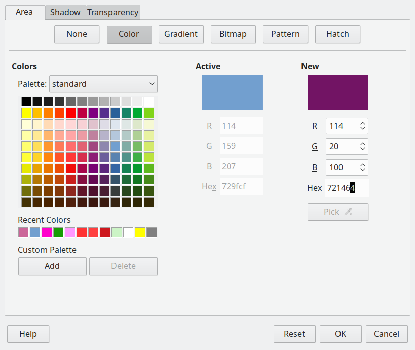This screenshot has width=415, height=350.
Task: Reset the color changes
Action: coord(294,334)
